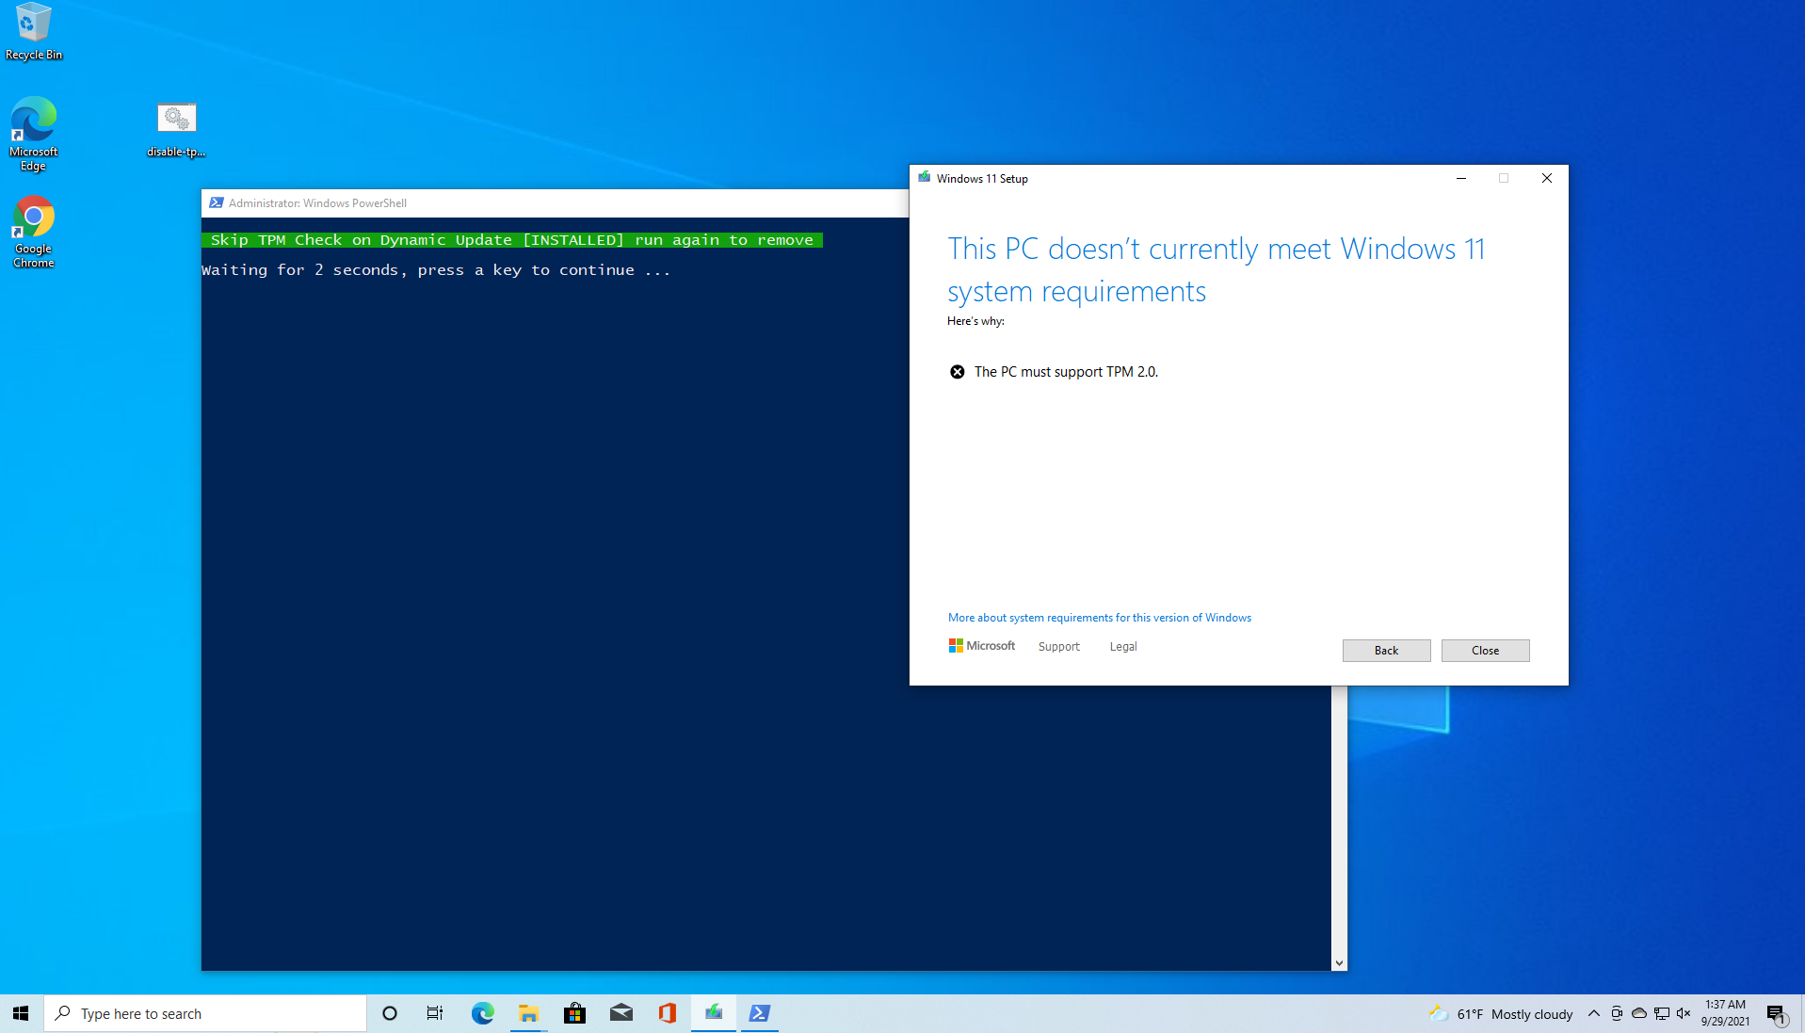Select the Google Chrome desktop shortcut

coord(34,232)
